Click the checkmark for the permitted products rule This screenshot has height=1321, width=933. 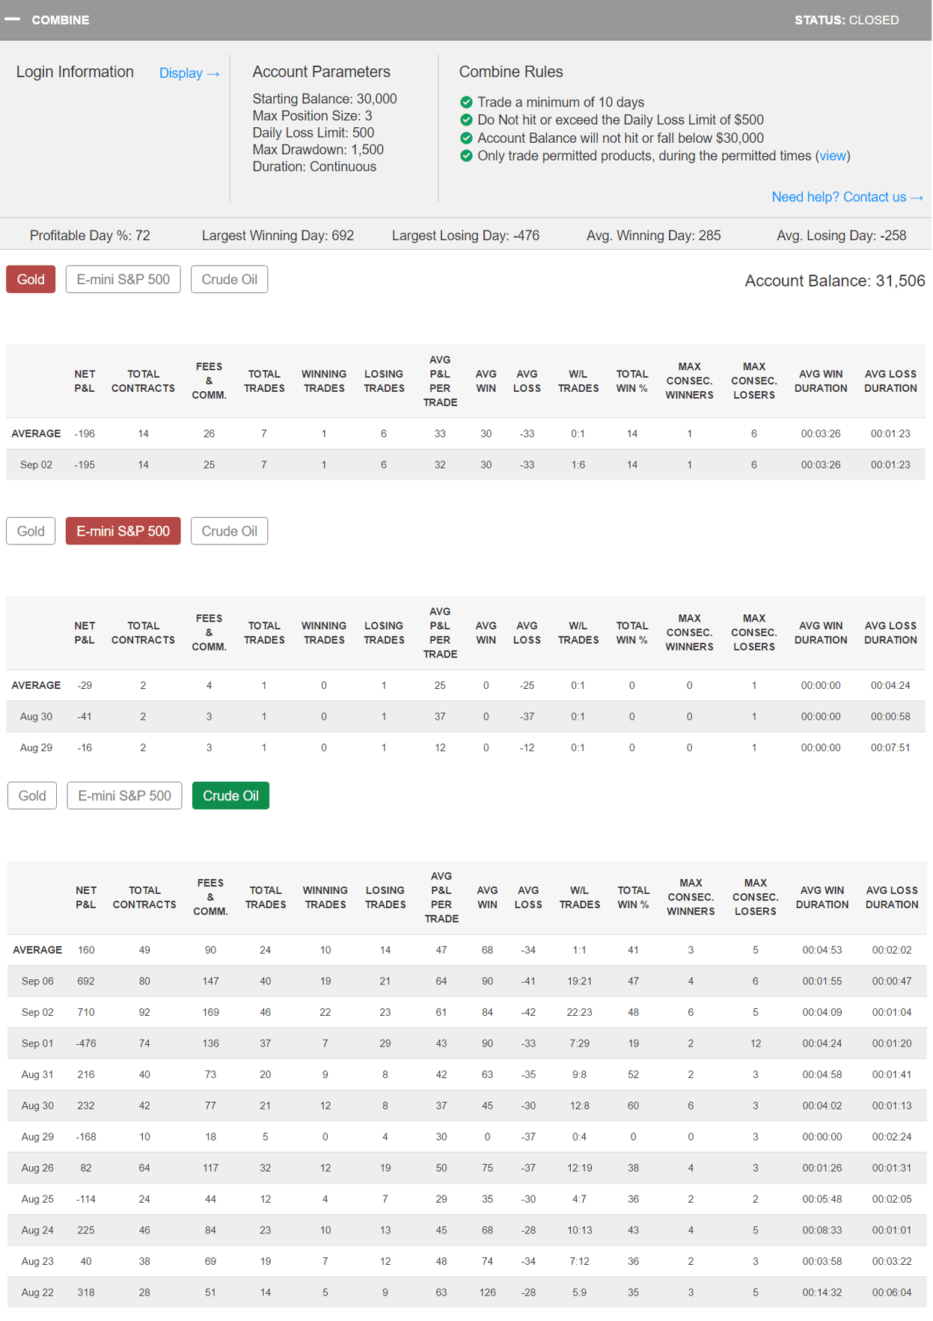466,156
